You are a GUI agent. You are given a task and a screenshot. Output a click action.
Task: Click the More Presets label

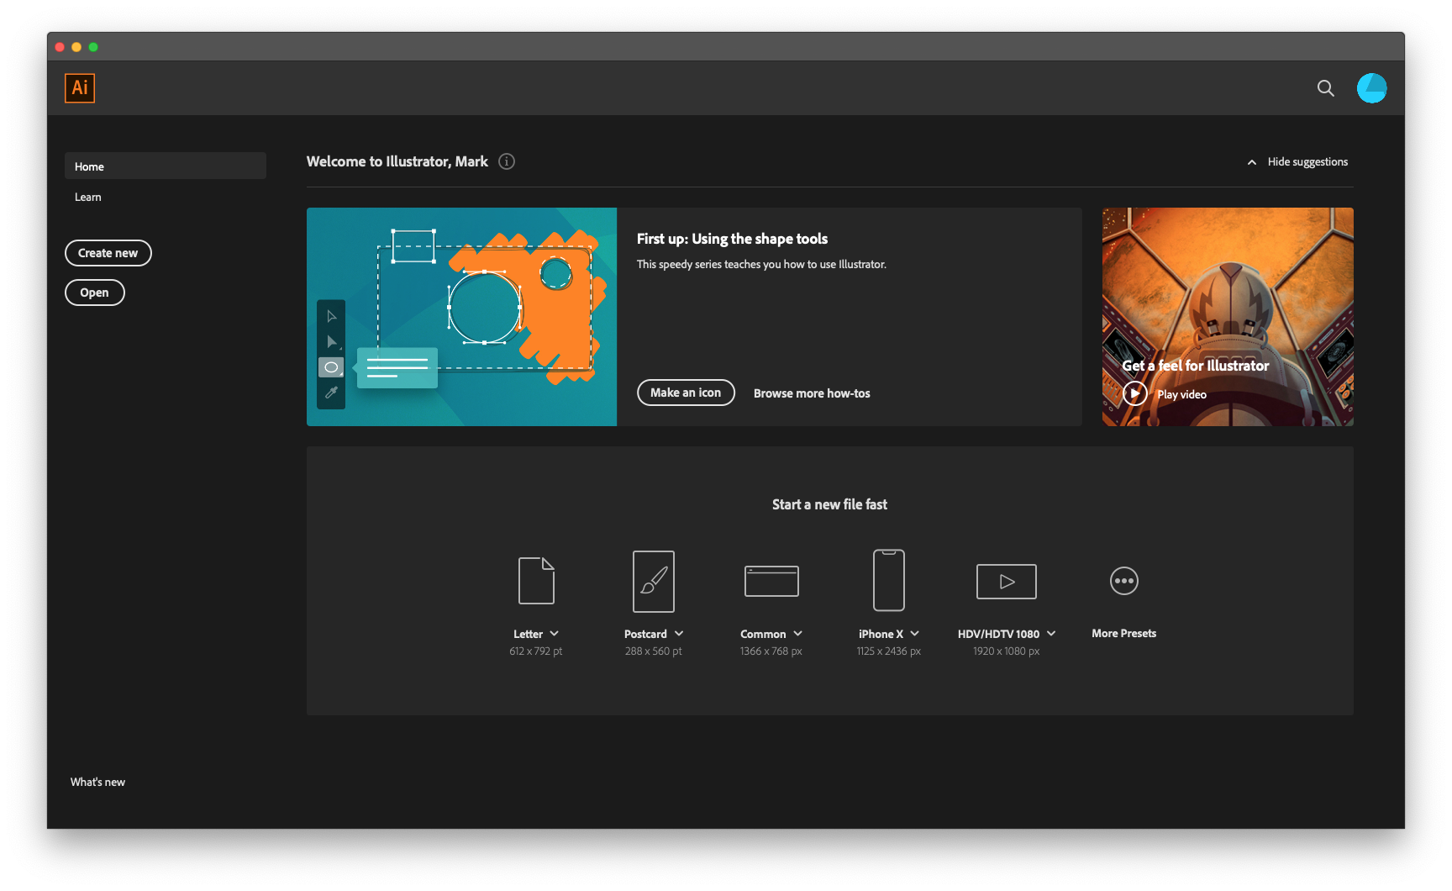[1124, 634]
